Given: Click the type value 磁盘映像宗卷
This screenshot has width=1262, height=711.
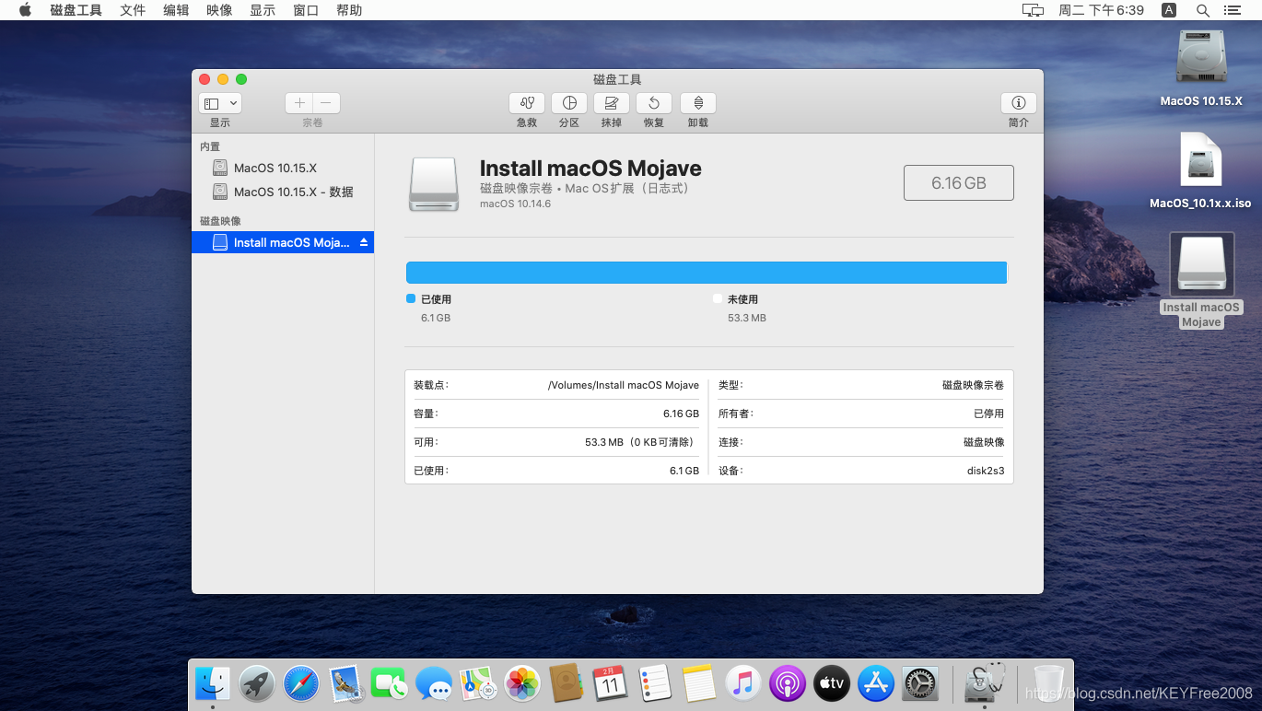Looking at the screenshot, I should pyautogui.click(x=973, y=385).
